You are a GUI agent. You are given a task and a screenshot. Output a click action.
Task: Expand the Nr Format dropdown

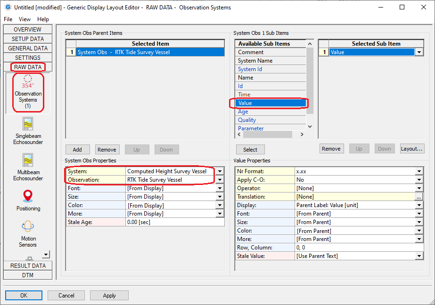(x=419, y=172)
